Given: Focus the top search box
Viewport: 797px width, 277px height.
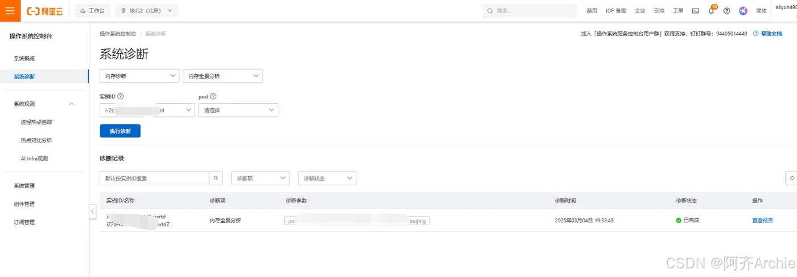Looking at the screenshot, I should (x=531, y=11).
